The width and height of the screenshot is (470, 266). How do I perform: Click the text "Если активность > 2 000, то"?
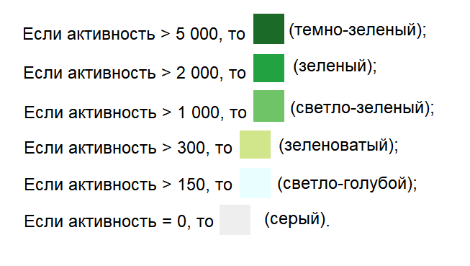pos(135,73)
